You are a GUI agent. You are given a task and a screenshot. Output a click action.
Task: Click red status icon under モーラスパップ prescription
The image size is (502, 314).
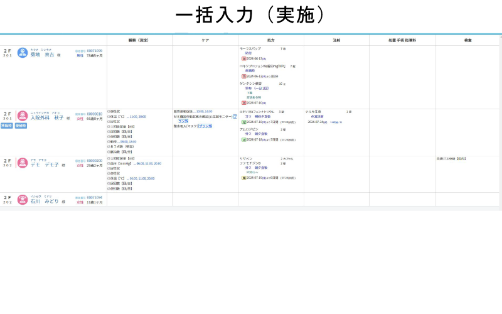(243, 58)
